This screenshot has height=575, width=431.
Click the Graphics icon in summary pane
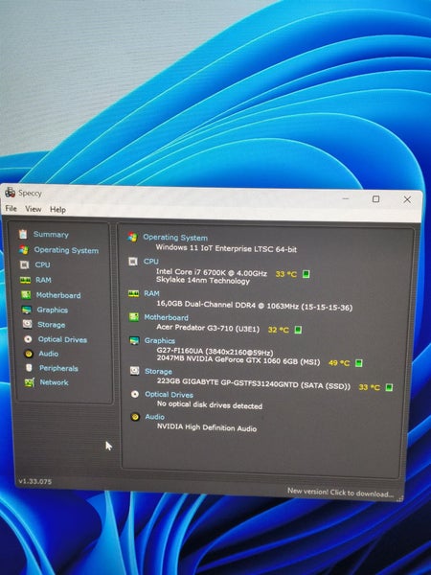(x=134, y=340)
